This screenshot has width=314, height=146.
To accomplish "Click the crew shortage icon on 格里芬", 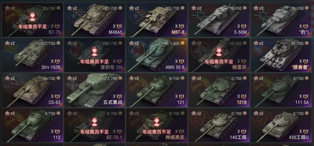I will pyautogui.click(x=219, y=52).
